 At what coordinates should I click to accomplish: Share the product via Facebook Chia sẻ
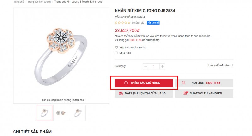point(153,23)
